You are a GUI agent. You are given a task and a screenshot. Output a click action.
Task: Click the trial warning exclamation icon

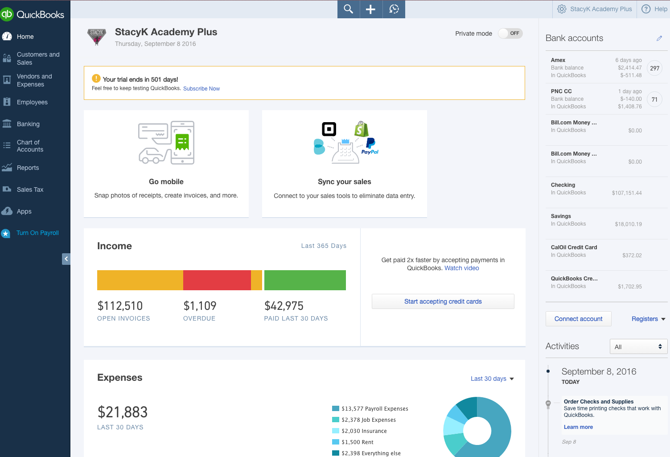(96, 78)
